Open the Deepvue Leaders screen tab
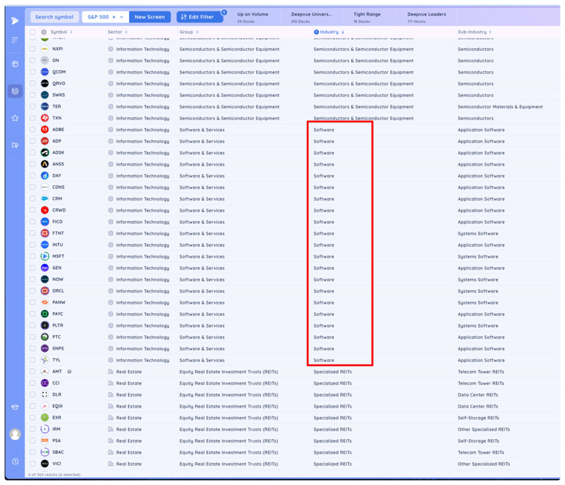 click(427, 17)
